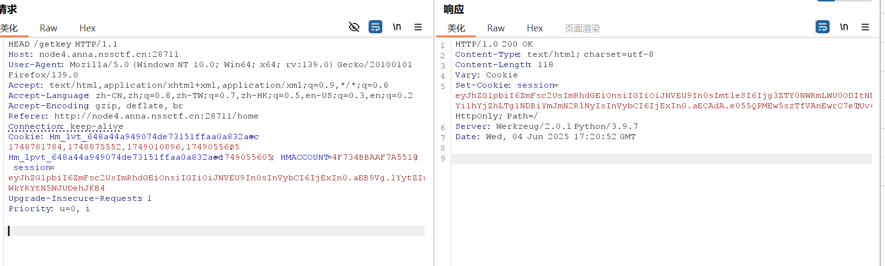Open the request editor hamburger menu
Screen dimensions: 885x266
(418, 27)
